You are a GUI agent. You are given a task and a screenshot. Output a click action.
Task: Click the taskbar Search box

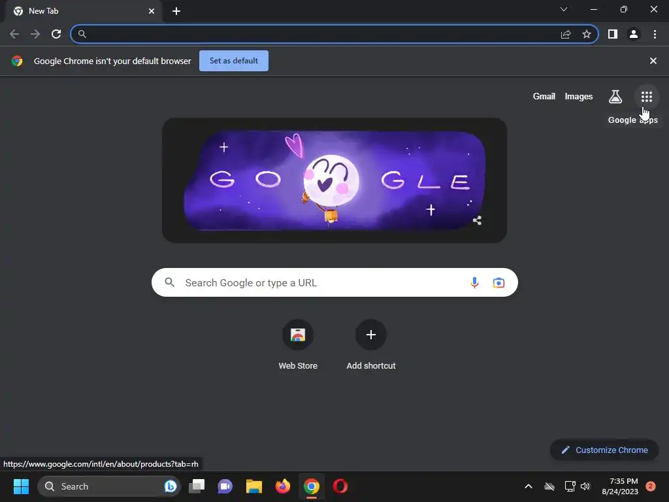(109, 486)
